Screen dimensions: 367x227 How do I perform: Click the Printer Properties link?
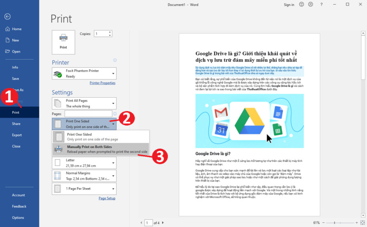click(101, 83)
